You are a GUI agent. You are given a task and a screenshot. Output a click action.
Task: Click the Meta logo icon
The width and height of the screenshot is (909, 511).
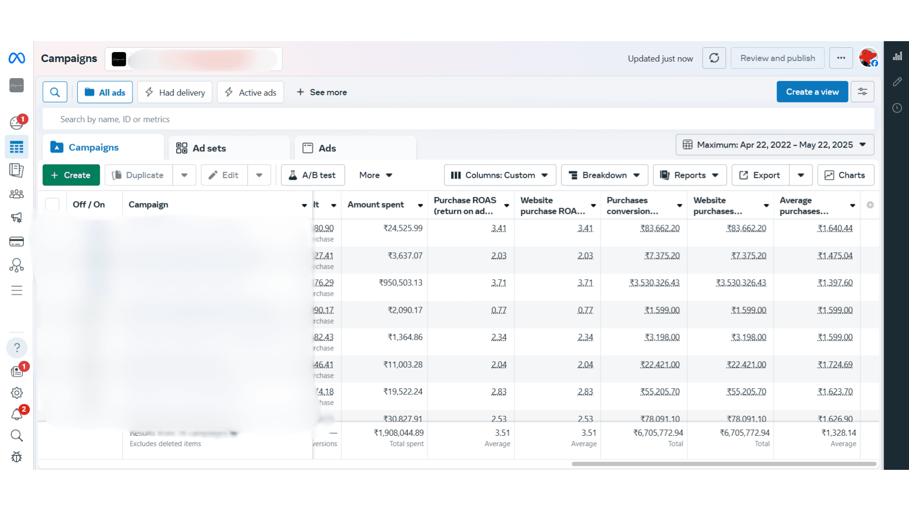click(x=17, y=58)
